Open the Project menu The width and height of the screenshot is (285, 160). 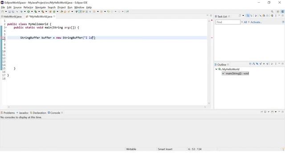click(61, 8)
